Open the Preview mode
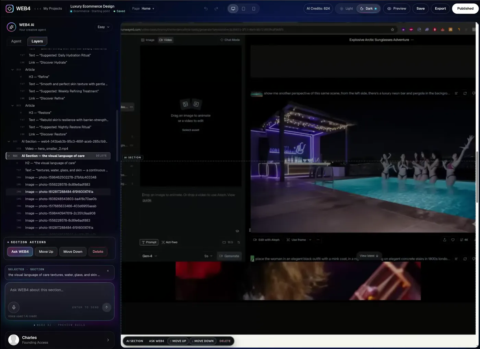This screenshot has width=480, height=349. pos(397,9)
